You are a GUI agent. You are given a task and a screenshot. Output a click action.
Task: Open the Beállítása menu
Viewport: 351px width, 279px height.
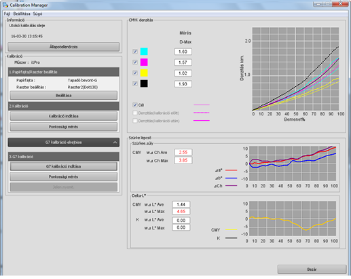(22, 14)
